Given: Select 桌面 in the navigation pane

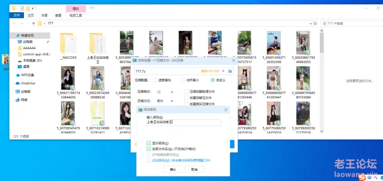Looking at the screenshot, I should tap(26, 66).
